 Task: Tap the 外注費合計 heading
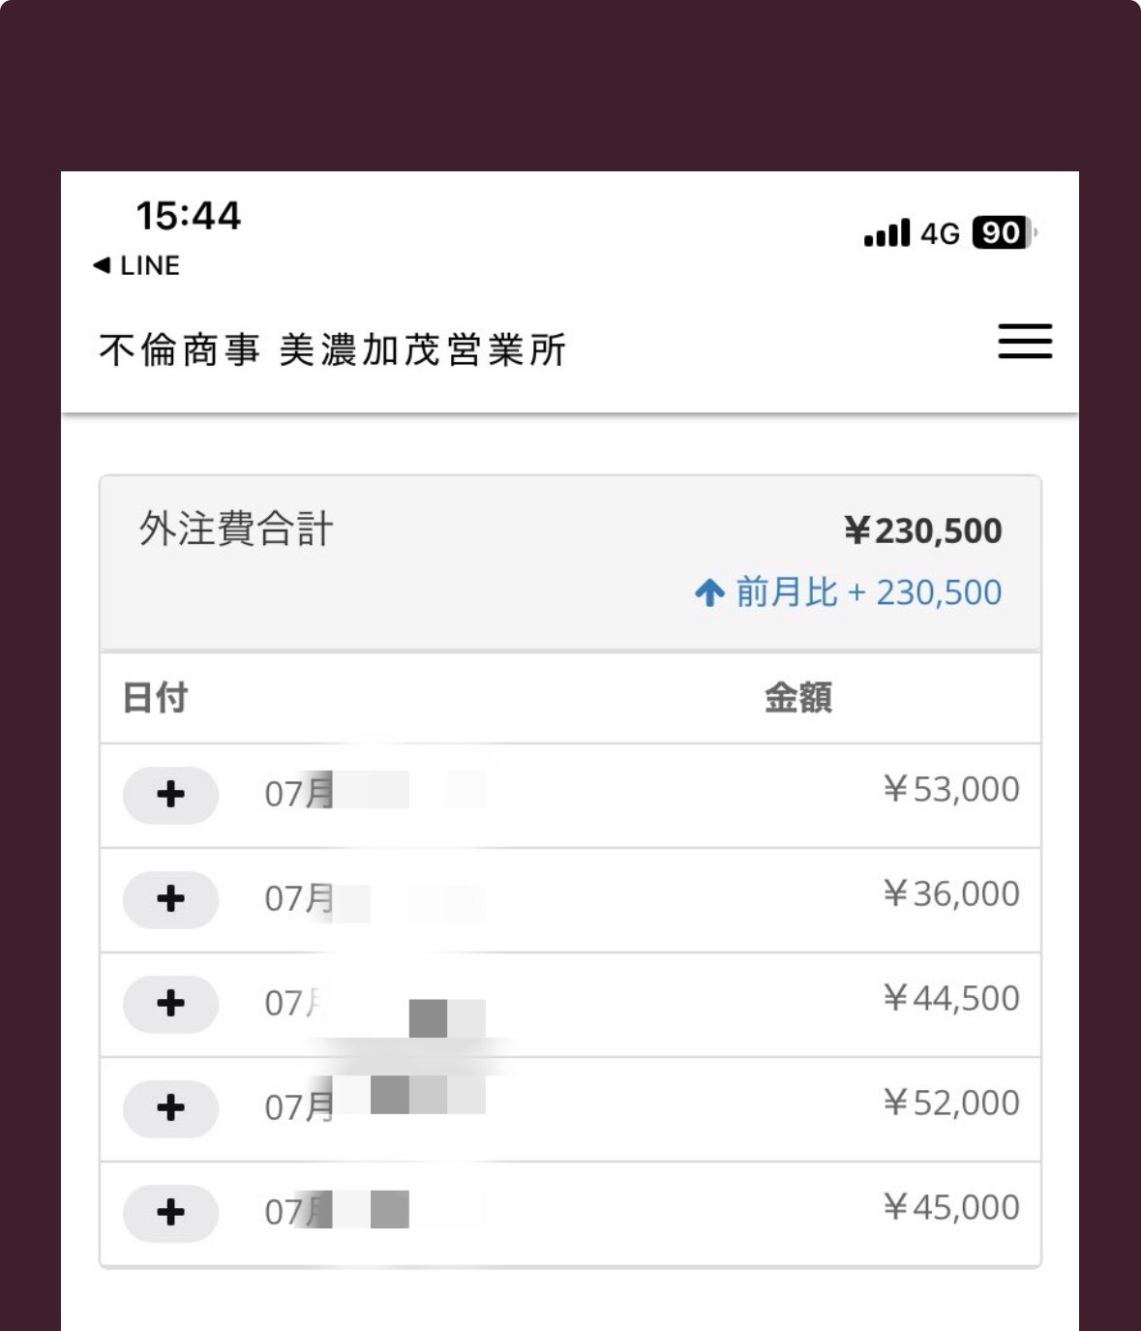(x=236, y=529)
